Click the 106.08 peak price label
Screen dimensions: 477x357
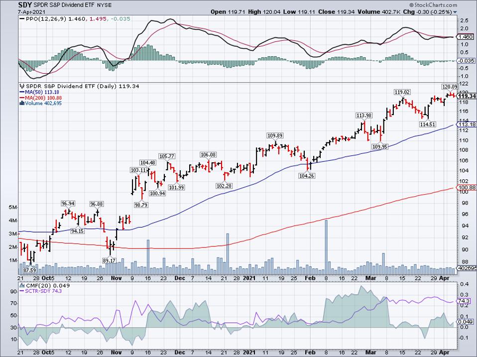coord(208,155)
